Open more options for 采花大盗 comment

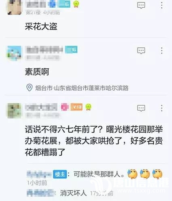(161, 5)
